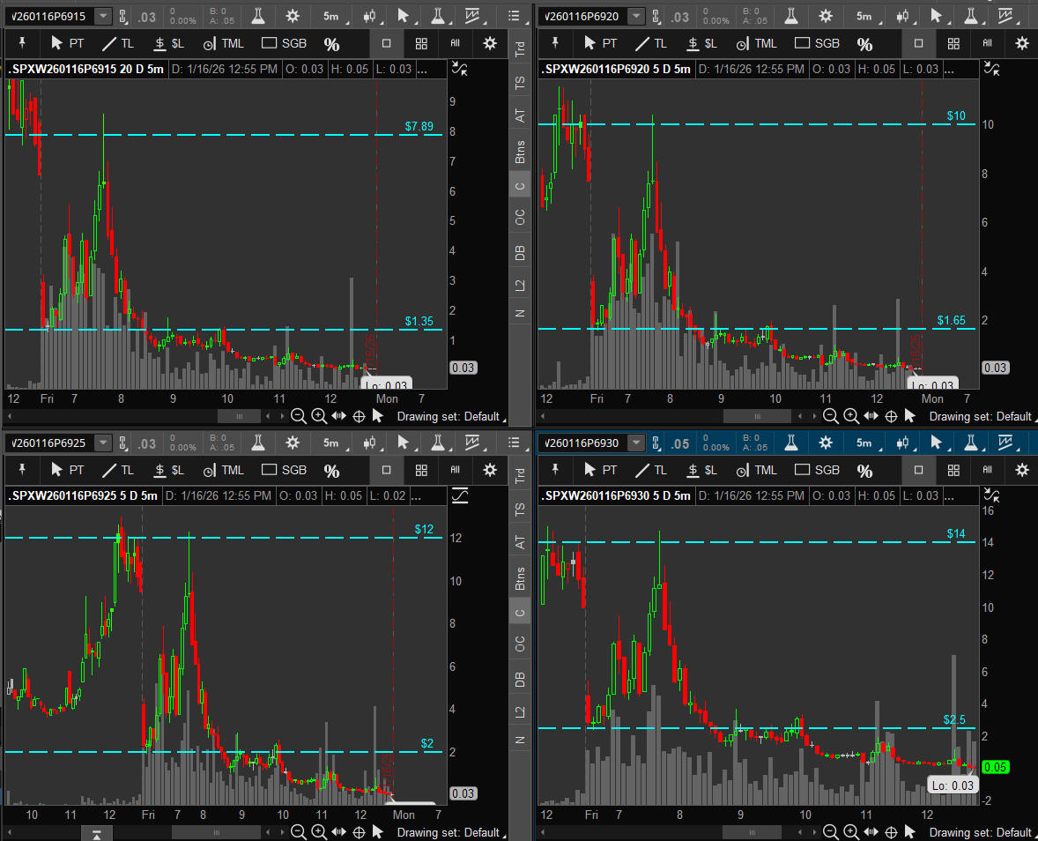Viewport: 1038px width, 841px height.
Task: Click the zoom out magnifier under the P6930 chart
Action: point(831,832)
